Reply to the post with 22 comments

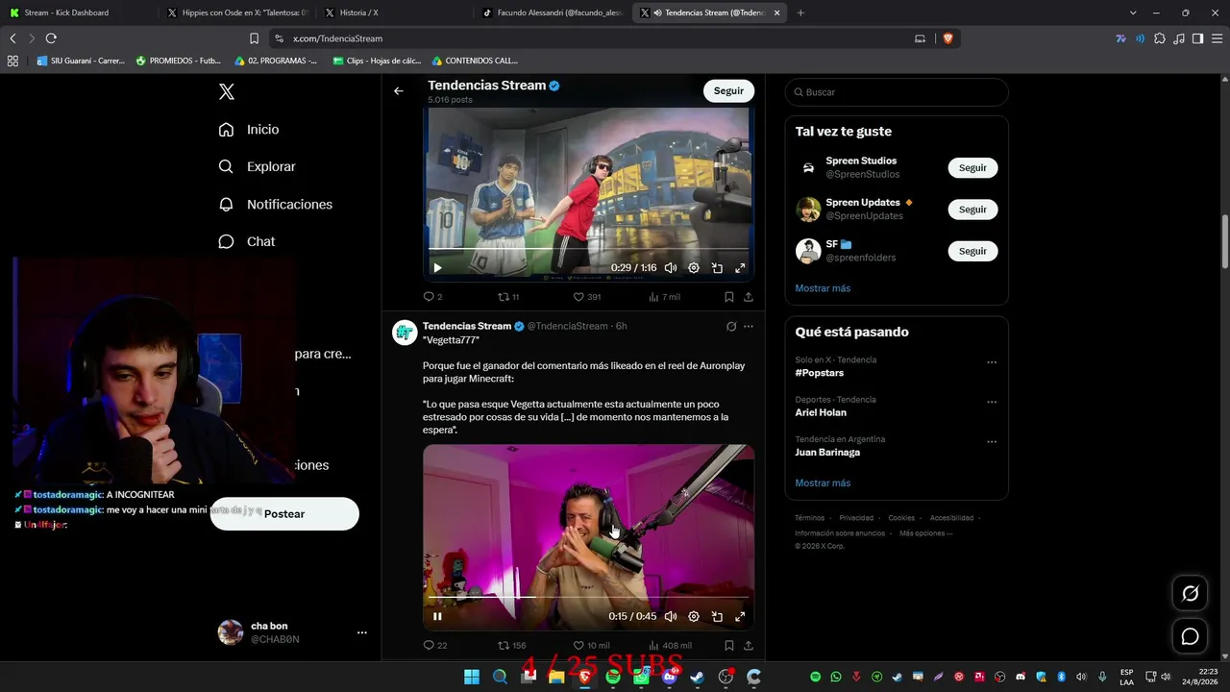[x=434, y=646]
